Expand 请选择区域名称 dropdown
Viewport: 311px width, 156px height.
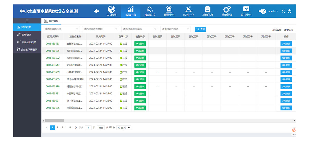click(61, 29)
